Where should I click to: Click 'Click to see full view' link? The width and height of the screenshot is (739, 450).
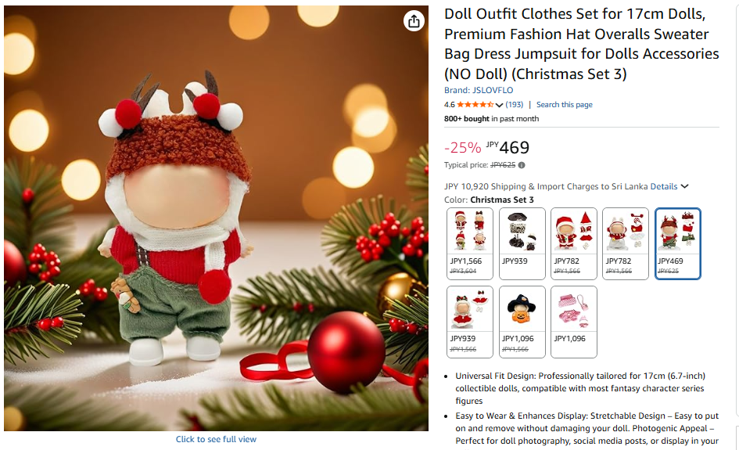point(216,439)
